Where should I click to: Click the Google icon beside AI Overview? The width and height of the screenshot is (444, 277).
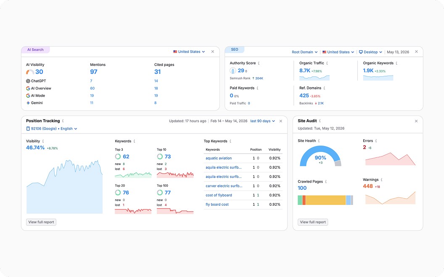(x=28, y=88)
